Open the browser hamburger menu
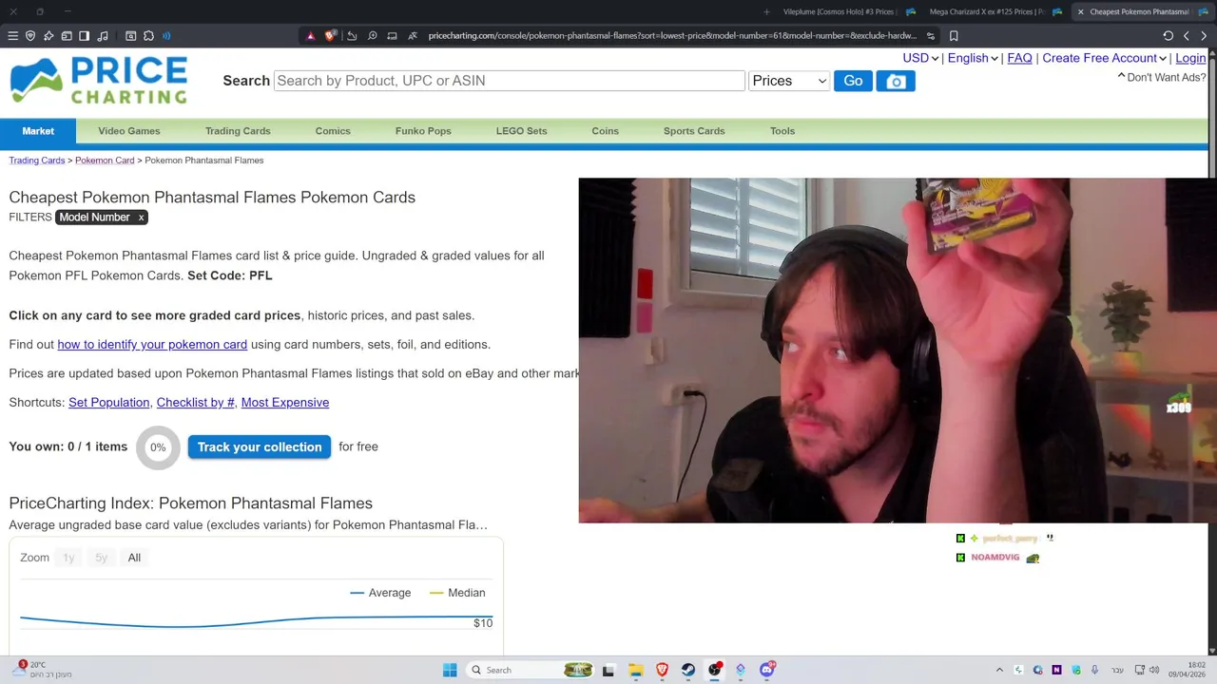1217x684 pixels. (x=12, y=36)
